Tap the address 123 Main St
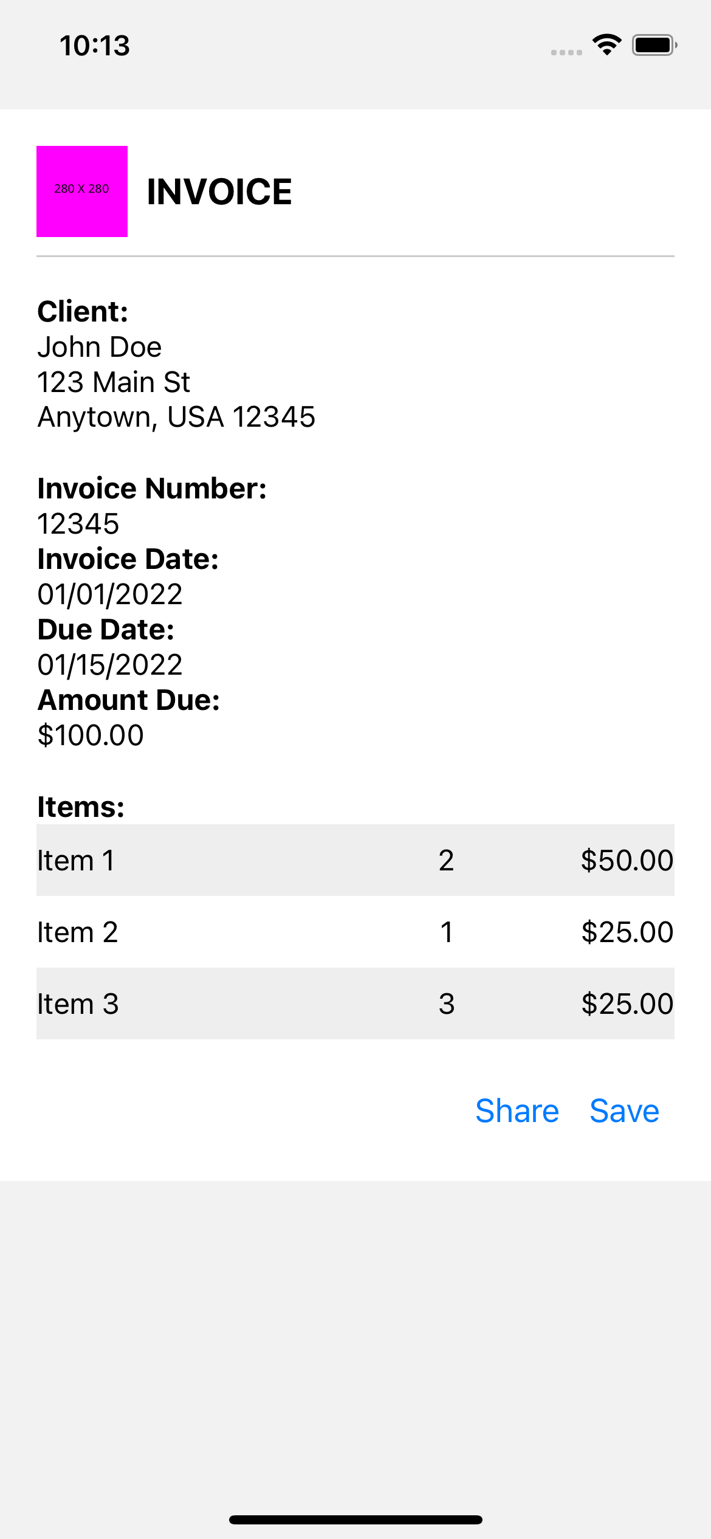The image size is (711, 1539). (x=114, y=382)
